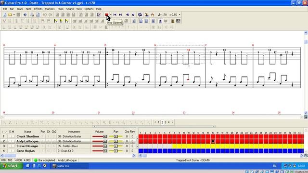The height and width of the screenshot is (173, 308).
Task: Toggle the countdown hand icon
Action: point(153,15)
